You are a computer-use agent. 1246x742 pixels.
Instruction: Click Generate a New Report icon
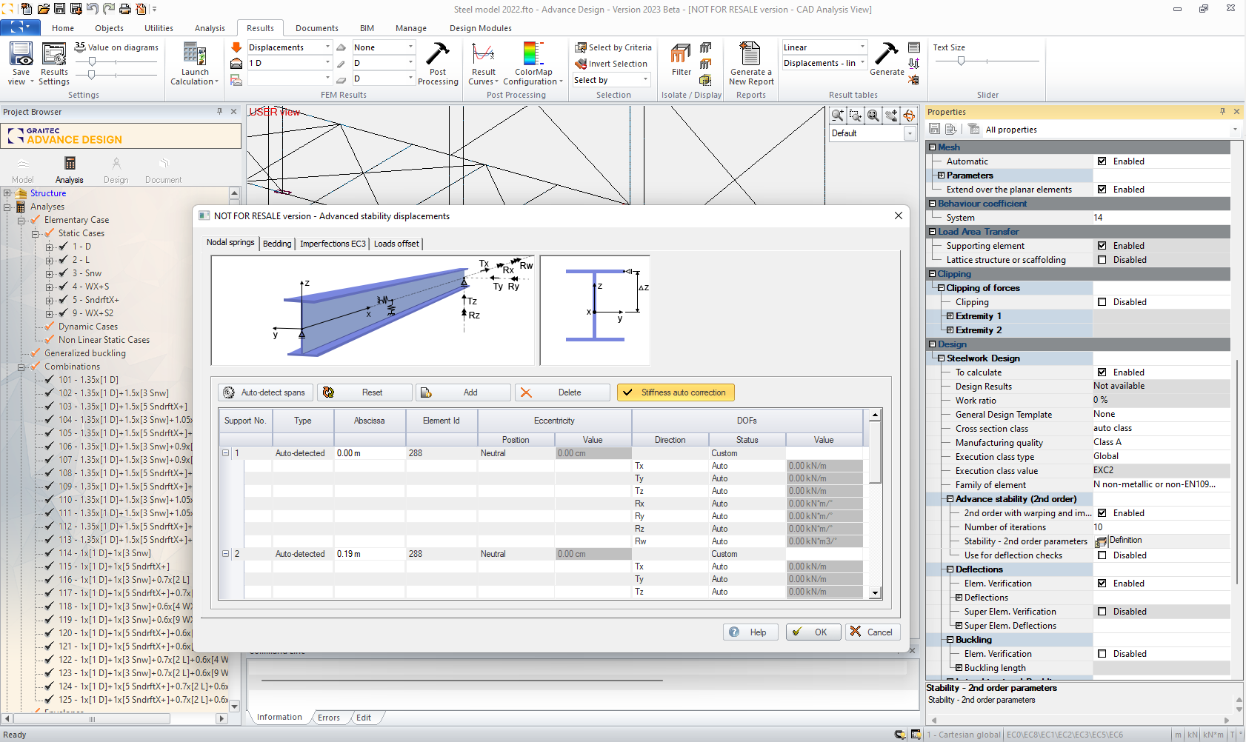coord(750,54)
